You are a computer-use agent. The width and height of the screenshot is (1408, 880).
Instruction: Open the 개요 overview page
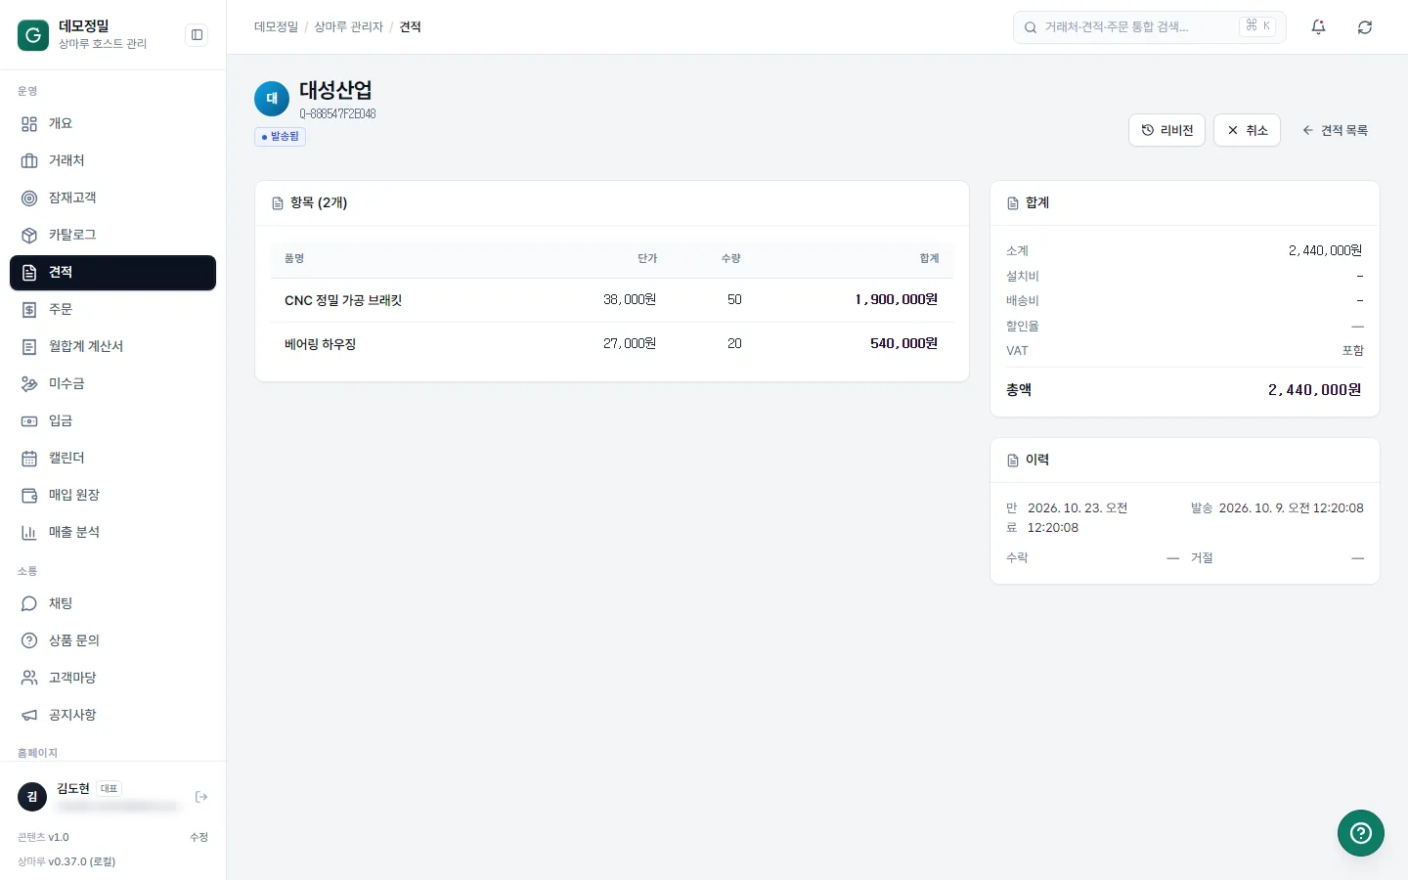point(112,124)
